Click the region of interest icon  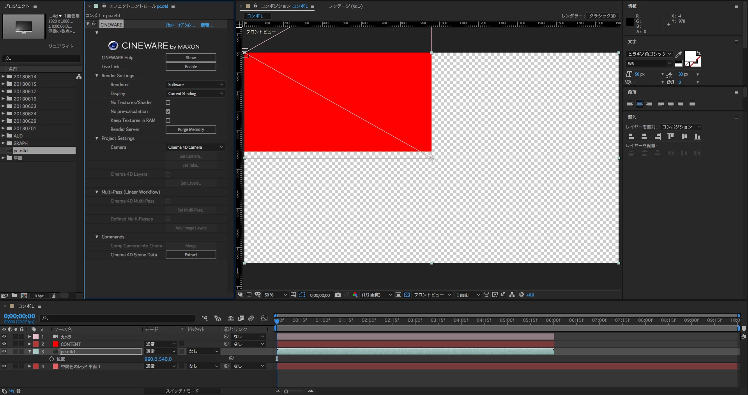398,295
